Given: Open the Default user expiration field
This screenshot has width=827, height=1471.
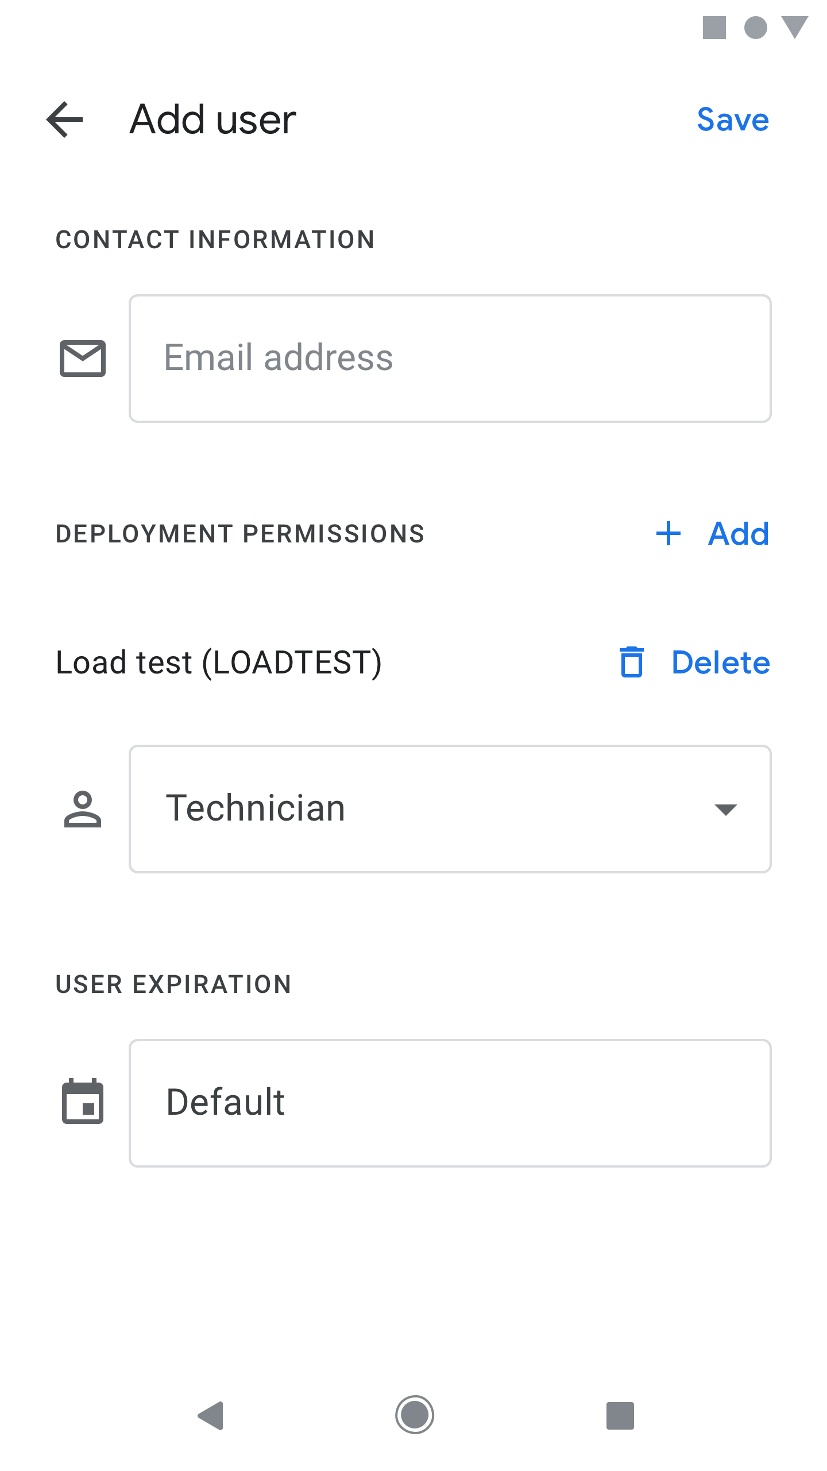Looking at the screenshot, I should (x=450, y=1103).
